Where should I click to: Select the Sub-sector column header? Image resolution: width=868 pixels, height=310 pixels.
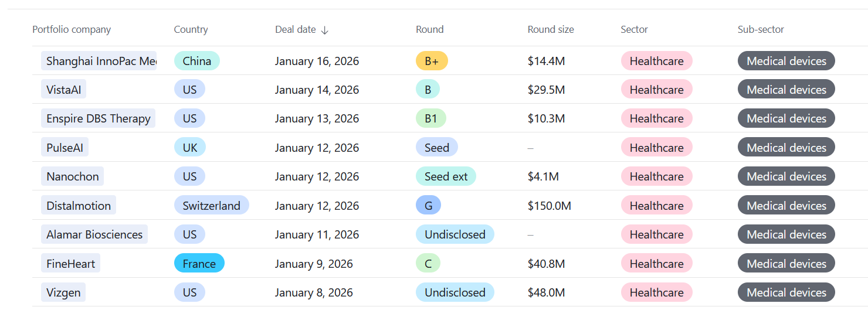761,29
